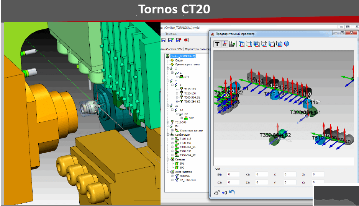Screen dimensions: 359x206
Task: Select the Опции item in the tree
Action: pos(179,60)
